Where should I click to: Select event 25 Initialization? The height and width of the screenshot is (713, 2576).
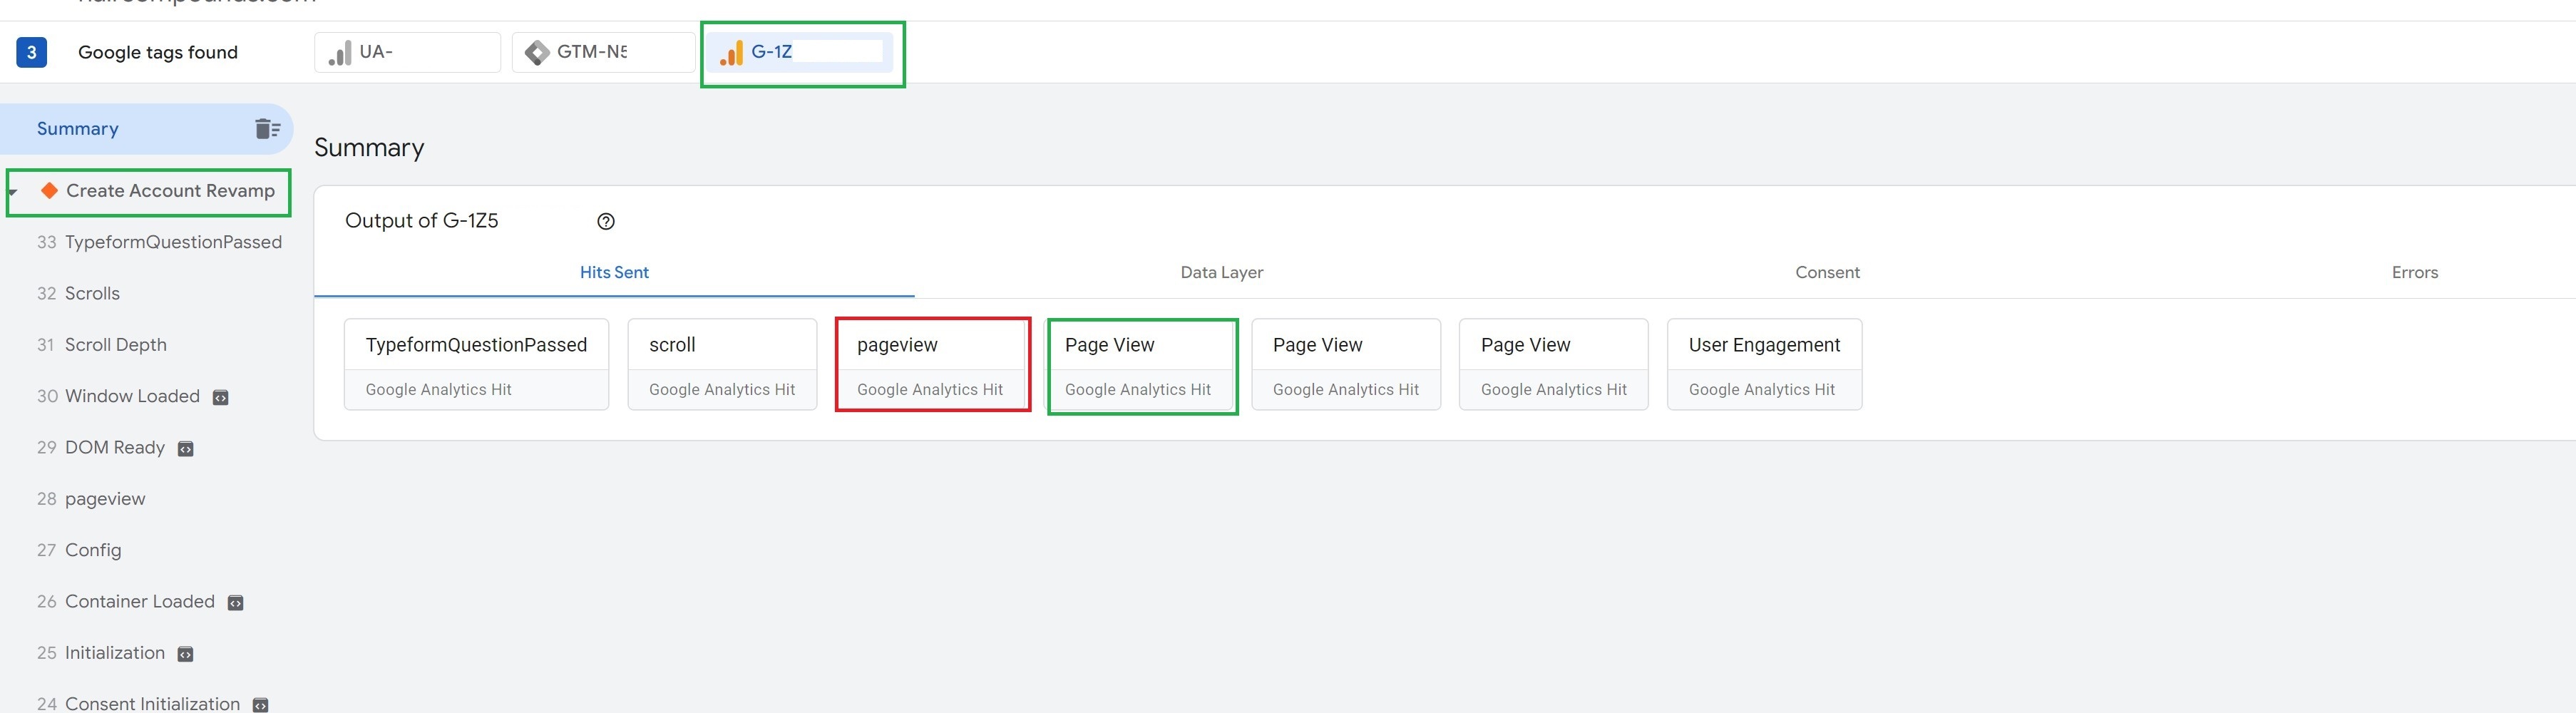[101, 652]
